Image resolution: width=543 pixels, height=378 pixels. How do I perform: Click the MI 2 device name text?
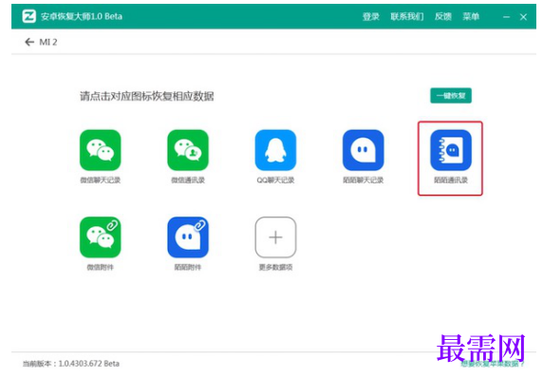48,42
